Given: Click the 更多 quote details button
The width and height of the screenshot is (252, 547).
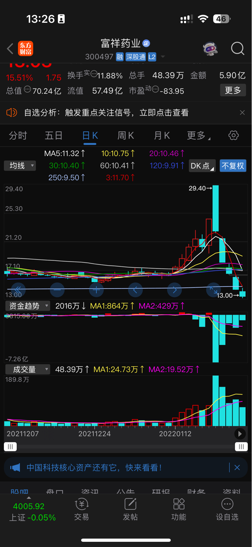Looking at the screenshot, I should pos(233,90).
